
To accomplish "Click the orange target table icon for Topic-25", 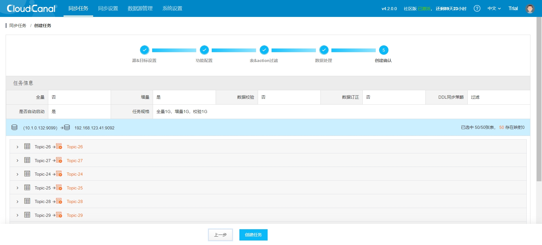I will coord(59,187).
